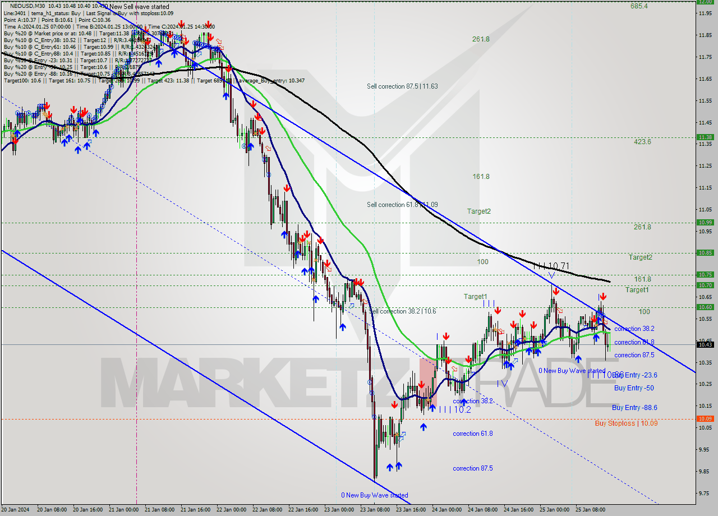Click the green 10.85 price tag
The height and width of the screenshot is (516, 718).
pos(705,253)
